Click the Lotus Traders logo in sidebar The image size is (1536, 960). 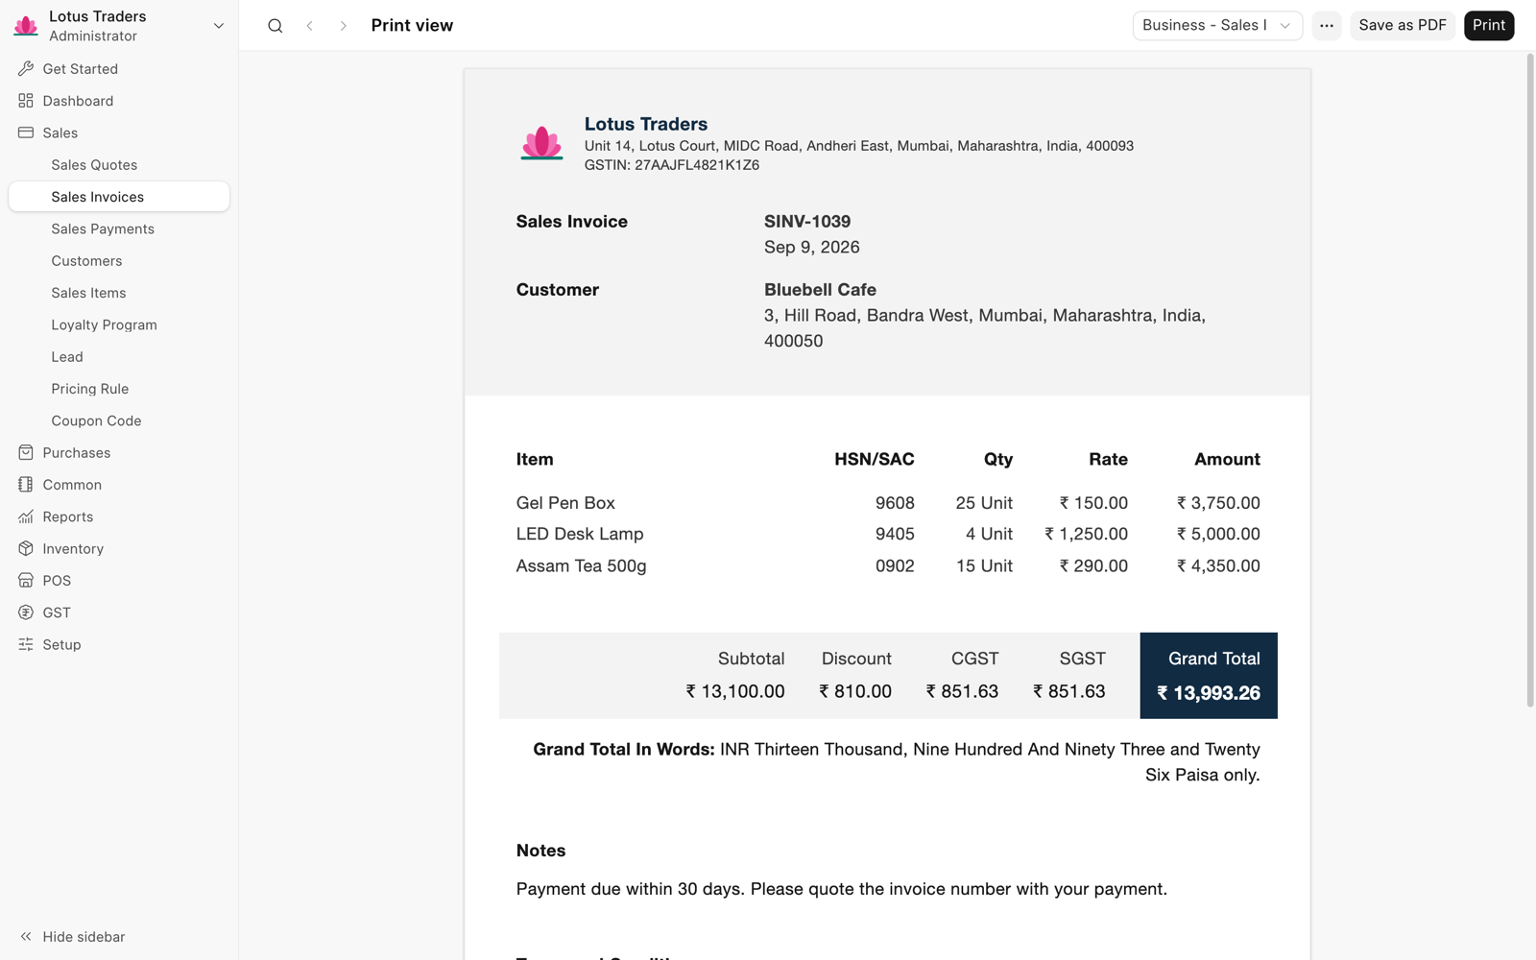(x=26, y=26)
